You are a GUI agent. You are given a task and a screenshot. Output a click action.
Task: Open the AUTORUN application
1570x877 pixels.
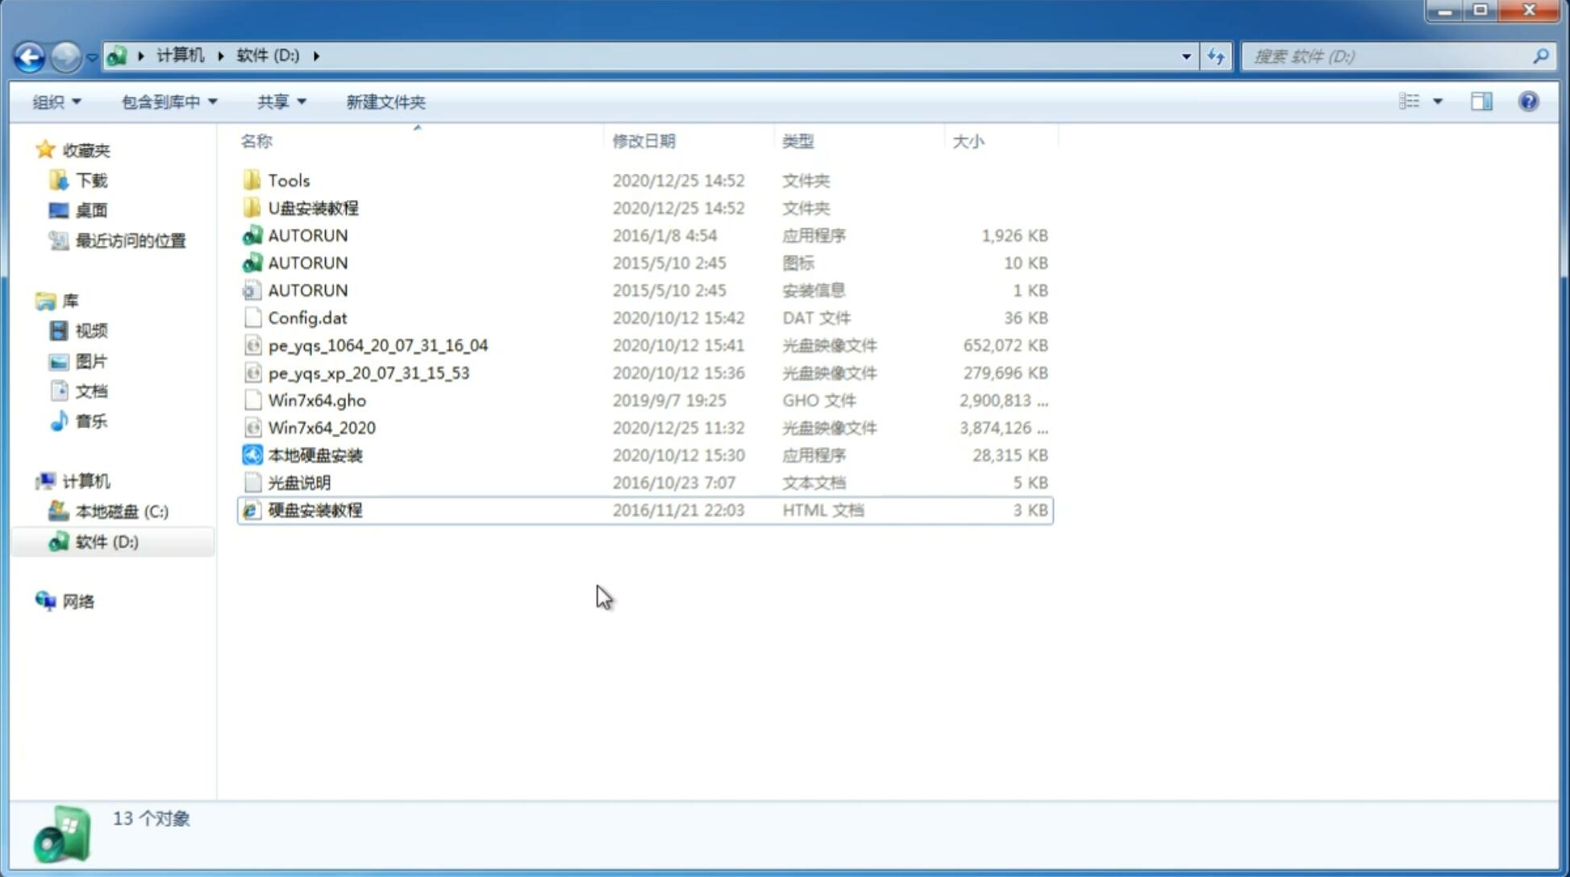point(307,235)
